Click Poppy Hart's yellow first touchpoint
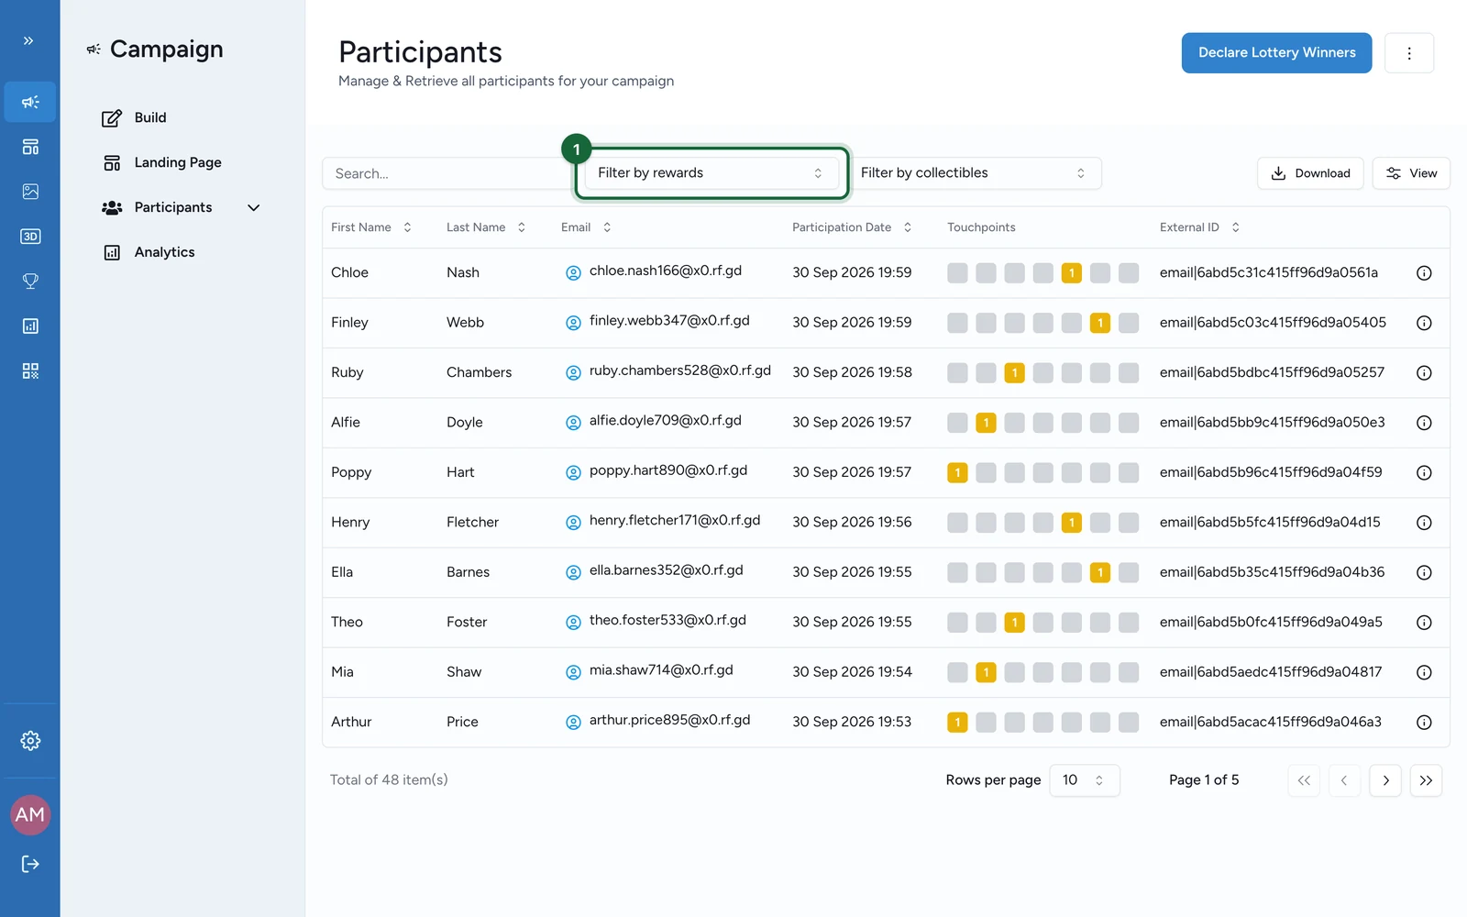 [957, 473]
